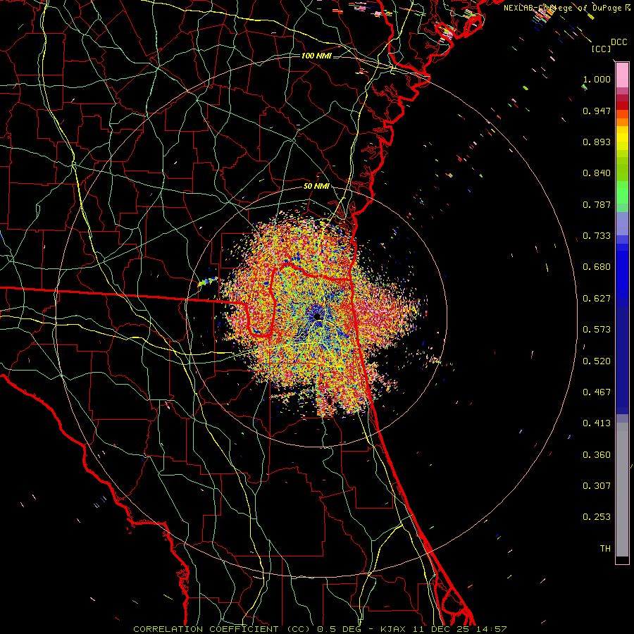Click the 0.307 scale value
Screen dimensions: 634x634
[x=597, y=486]
